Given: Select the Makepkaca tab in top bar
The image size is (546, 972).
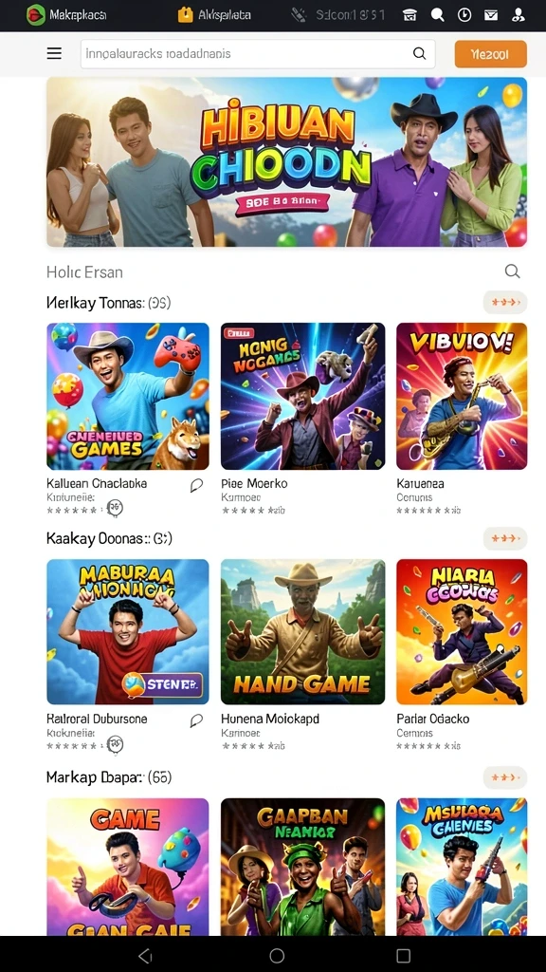Looking at the screenshot, I should tap(67, 14).
